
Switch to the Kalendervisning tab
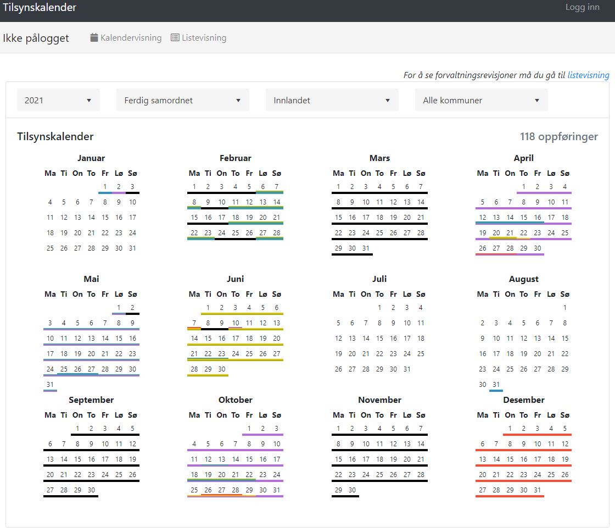point(126,38)
